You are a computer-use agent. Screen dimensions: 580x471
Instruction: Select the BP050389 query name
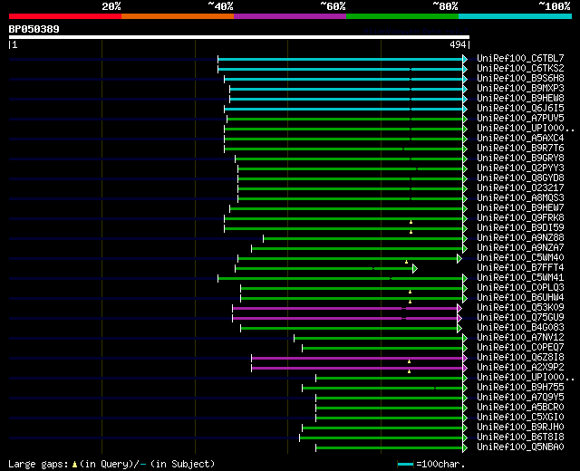point(34,29)
